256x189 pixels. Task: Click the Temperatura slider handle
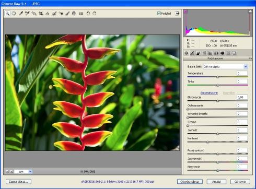click(217, 77)
